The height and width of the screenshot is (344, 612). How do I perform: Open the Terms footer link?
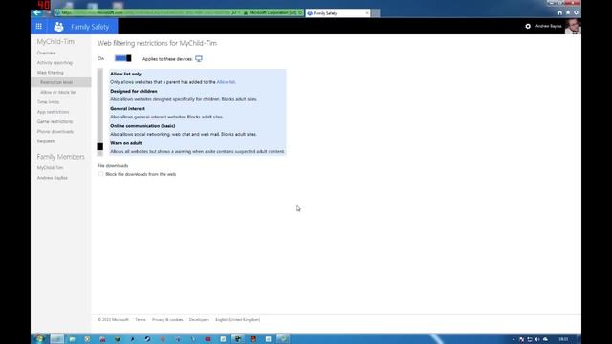pos(141,320)
